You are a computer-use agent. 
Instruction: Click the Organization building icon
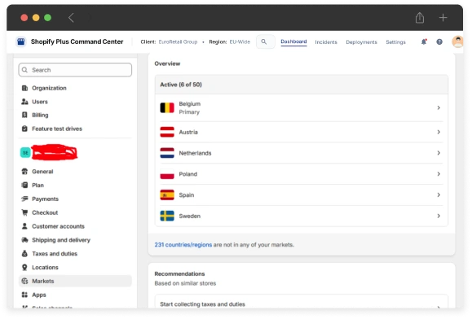[x=24, y=88]
